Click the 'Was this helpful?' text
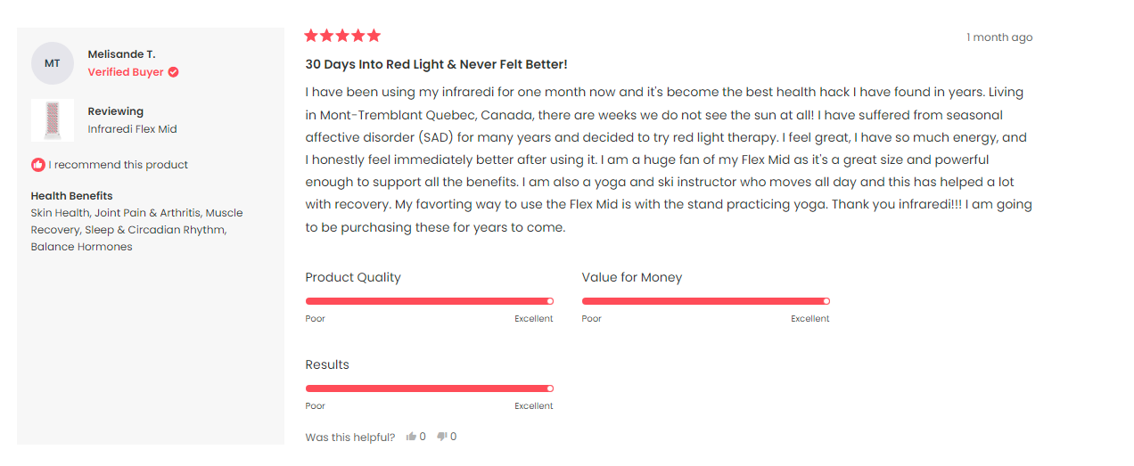1134x466 pixels. [x=350, y=437]
